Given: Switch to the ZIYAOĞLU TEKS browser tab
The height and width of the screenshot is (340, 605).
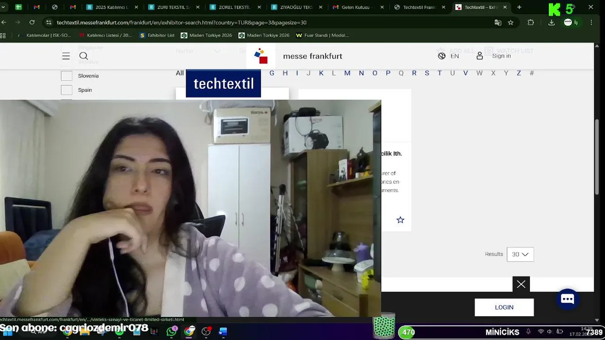Looking at the screenshot, I should tap(296, 7).
